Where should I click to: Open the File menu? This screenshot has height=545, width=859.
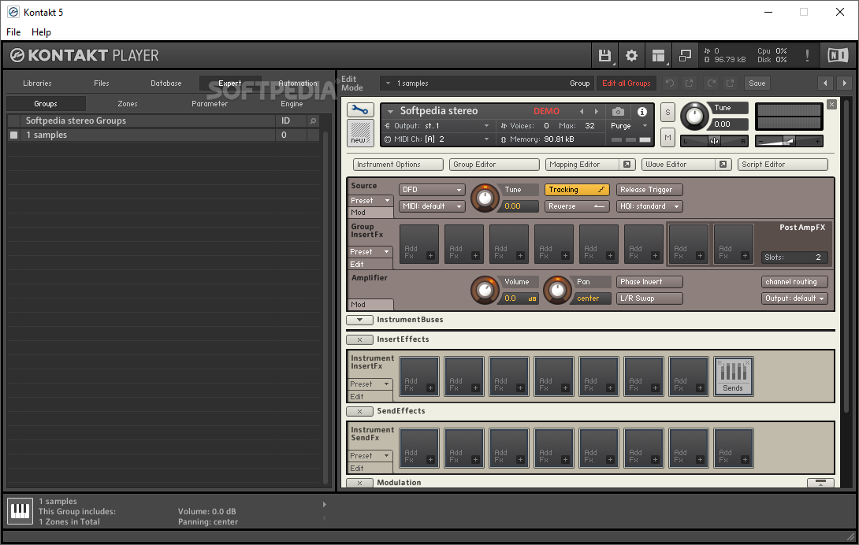pos(13,32)
